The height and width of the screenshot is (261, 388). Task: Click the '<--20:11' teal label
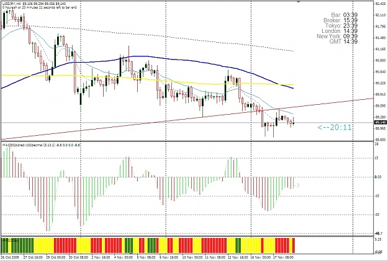click(x=335, y=128)
